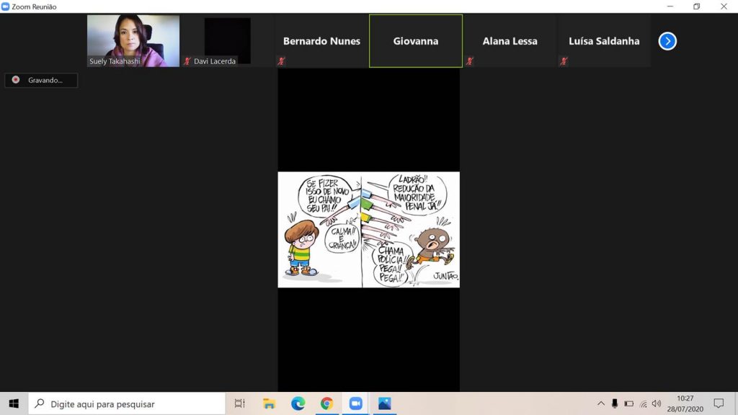The width and height of the screenshot is (738, 415).
Task: Open the Windows Start menu
Action: (14, 403)
